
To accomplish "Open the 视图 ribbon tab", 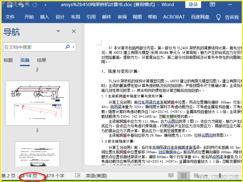I will [x=137, y=17].
